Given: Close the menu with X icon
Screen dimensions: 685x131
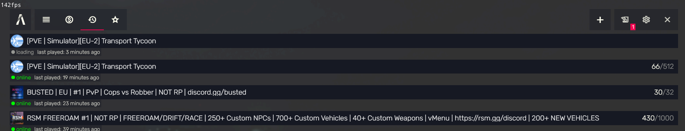Looking at the screenshot, I should tap(667, 20).
